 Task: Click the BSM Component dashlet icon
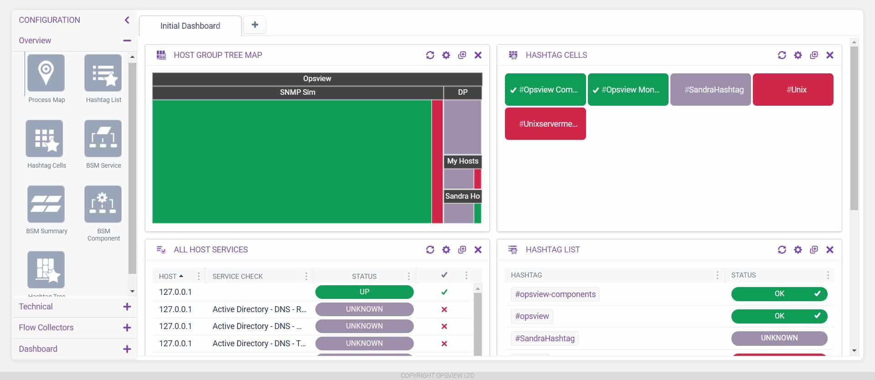pos(103,204)
